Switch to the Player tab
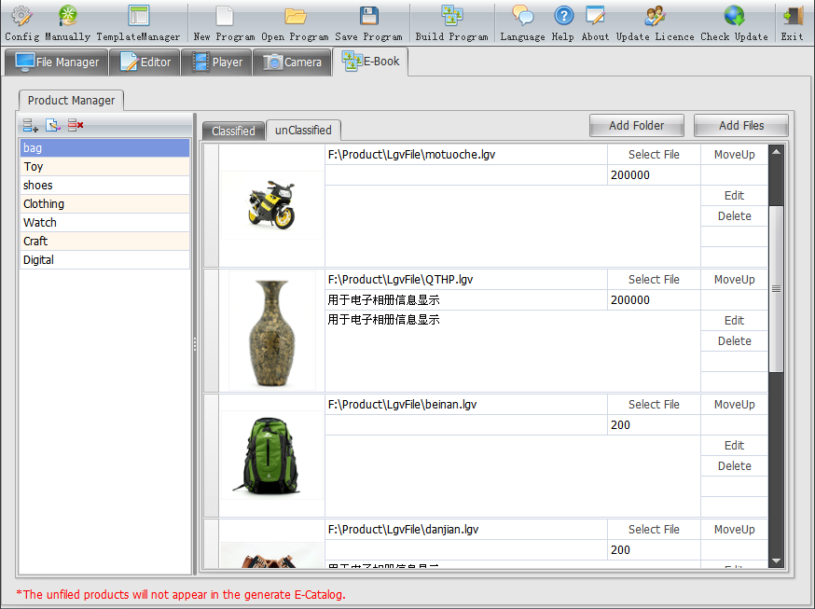 click(216, 62)
